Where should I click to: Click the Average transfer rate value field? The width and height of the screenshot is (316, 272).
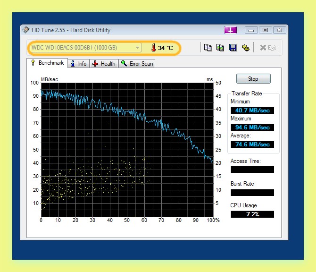click(252, 144)
